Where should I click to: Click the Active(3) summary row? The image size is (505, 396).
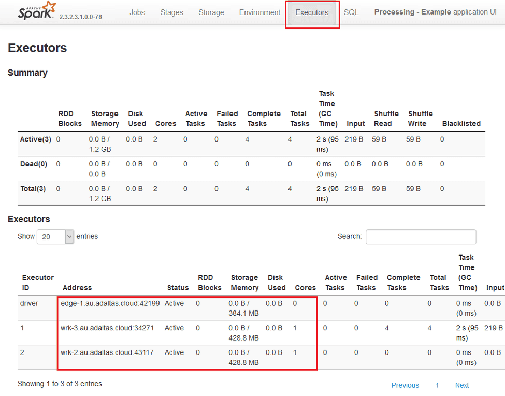pos(34,139)
